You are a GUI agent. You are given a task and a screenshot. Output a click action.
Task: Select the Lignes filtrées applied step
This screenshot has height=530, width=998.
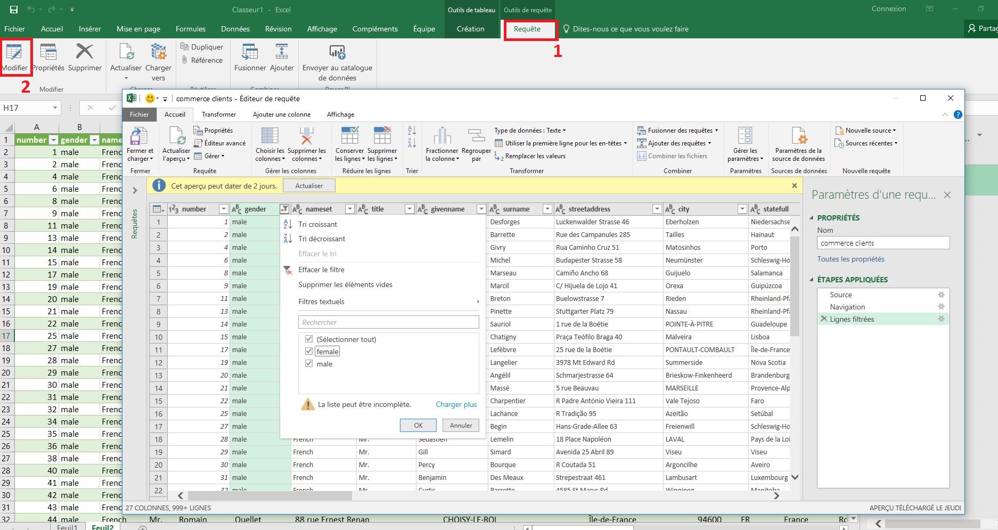883,319
